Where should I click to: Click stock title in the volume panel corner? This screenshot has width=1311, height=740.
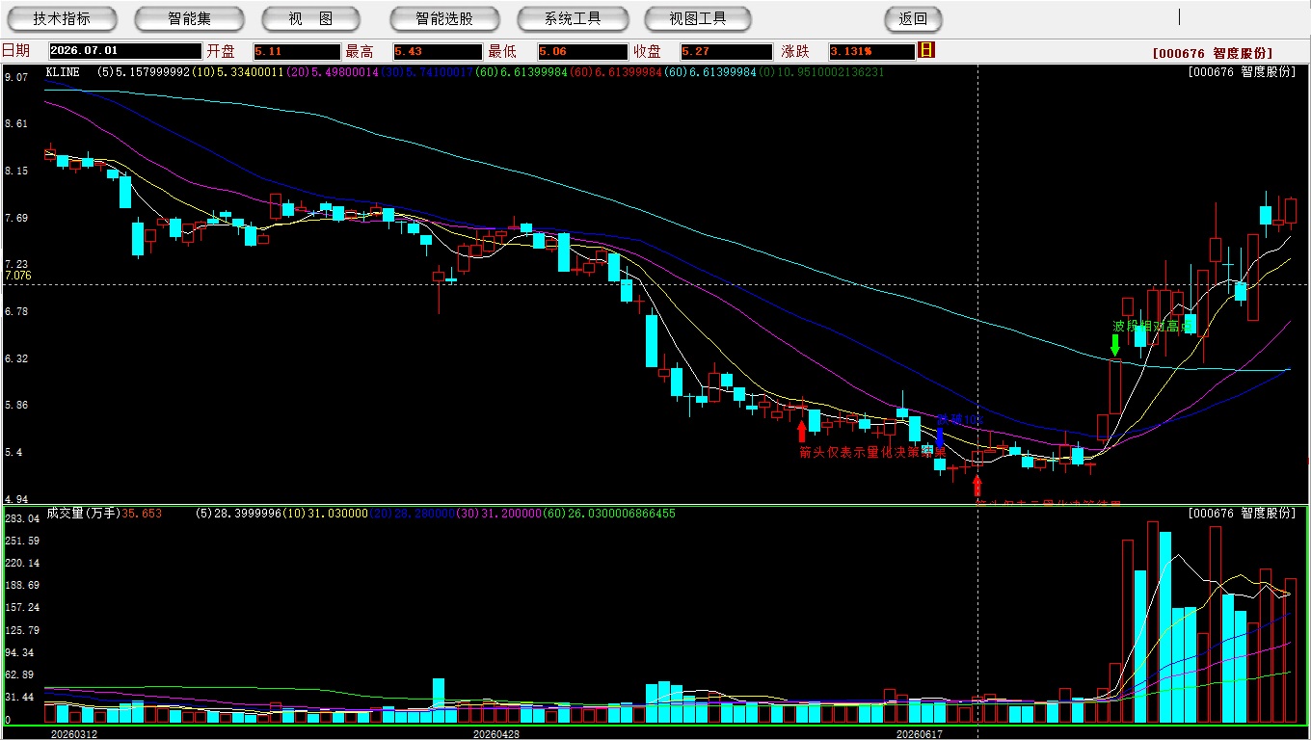(x=1242, y=514)
